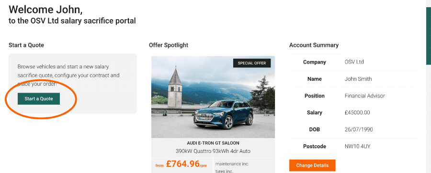Click the Start a Quote button
The width and height of the screenshot is (431, 173).
(x=39, y=99)
